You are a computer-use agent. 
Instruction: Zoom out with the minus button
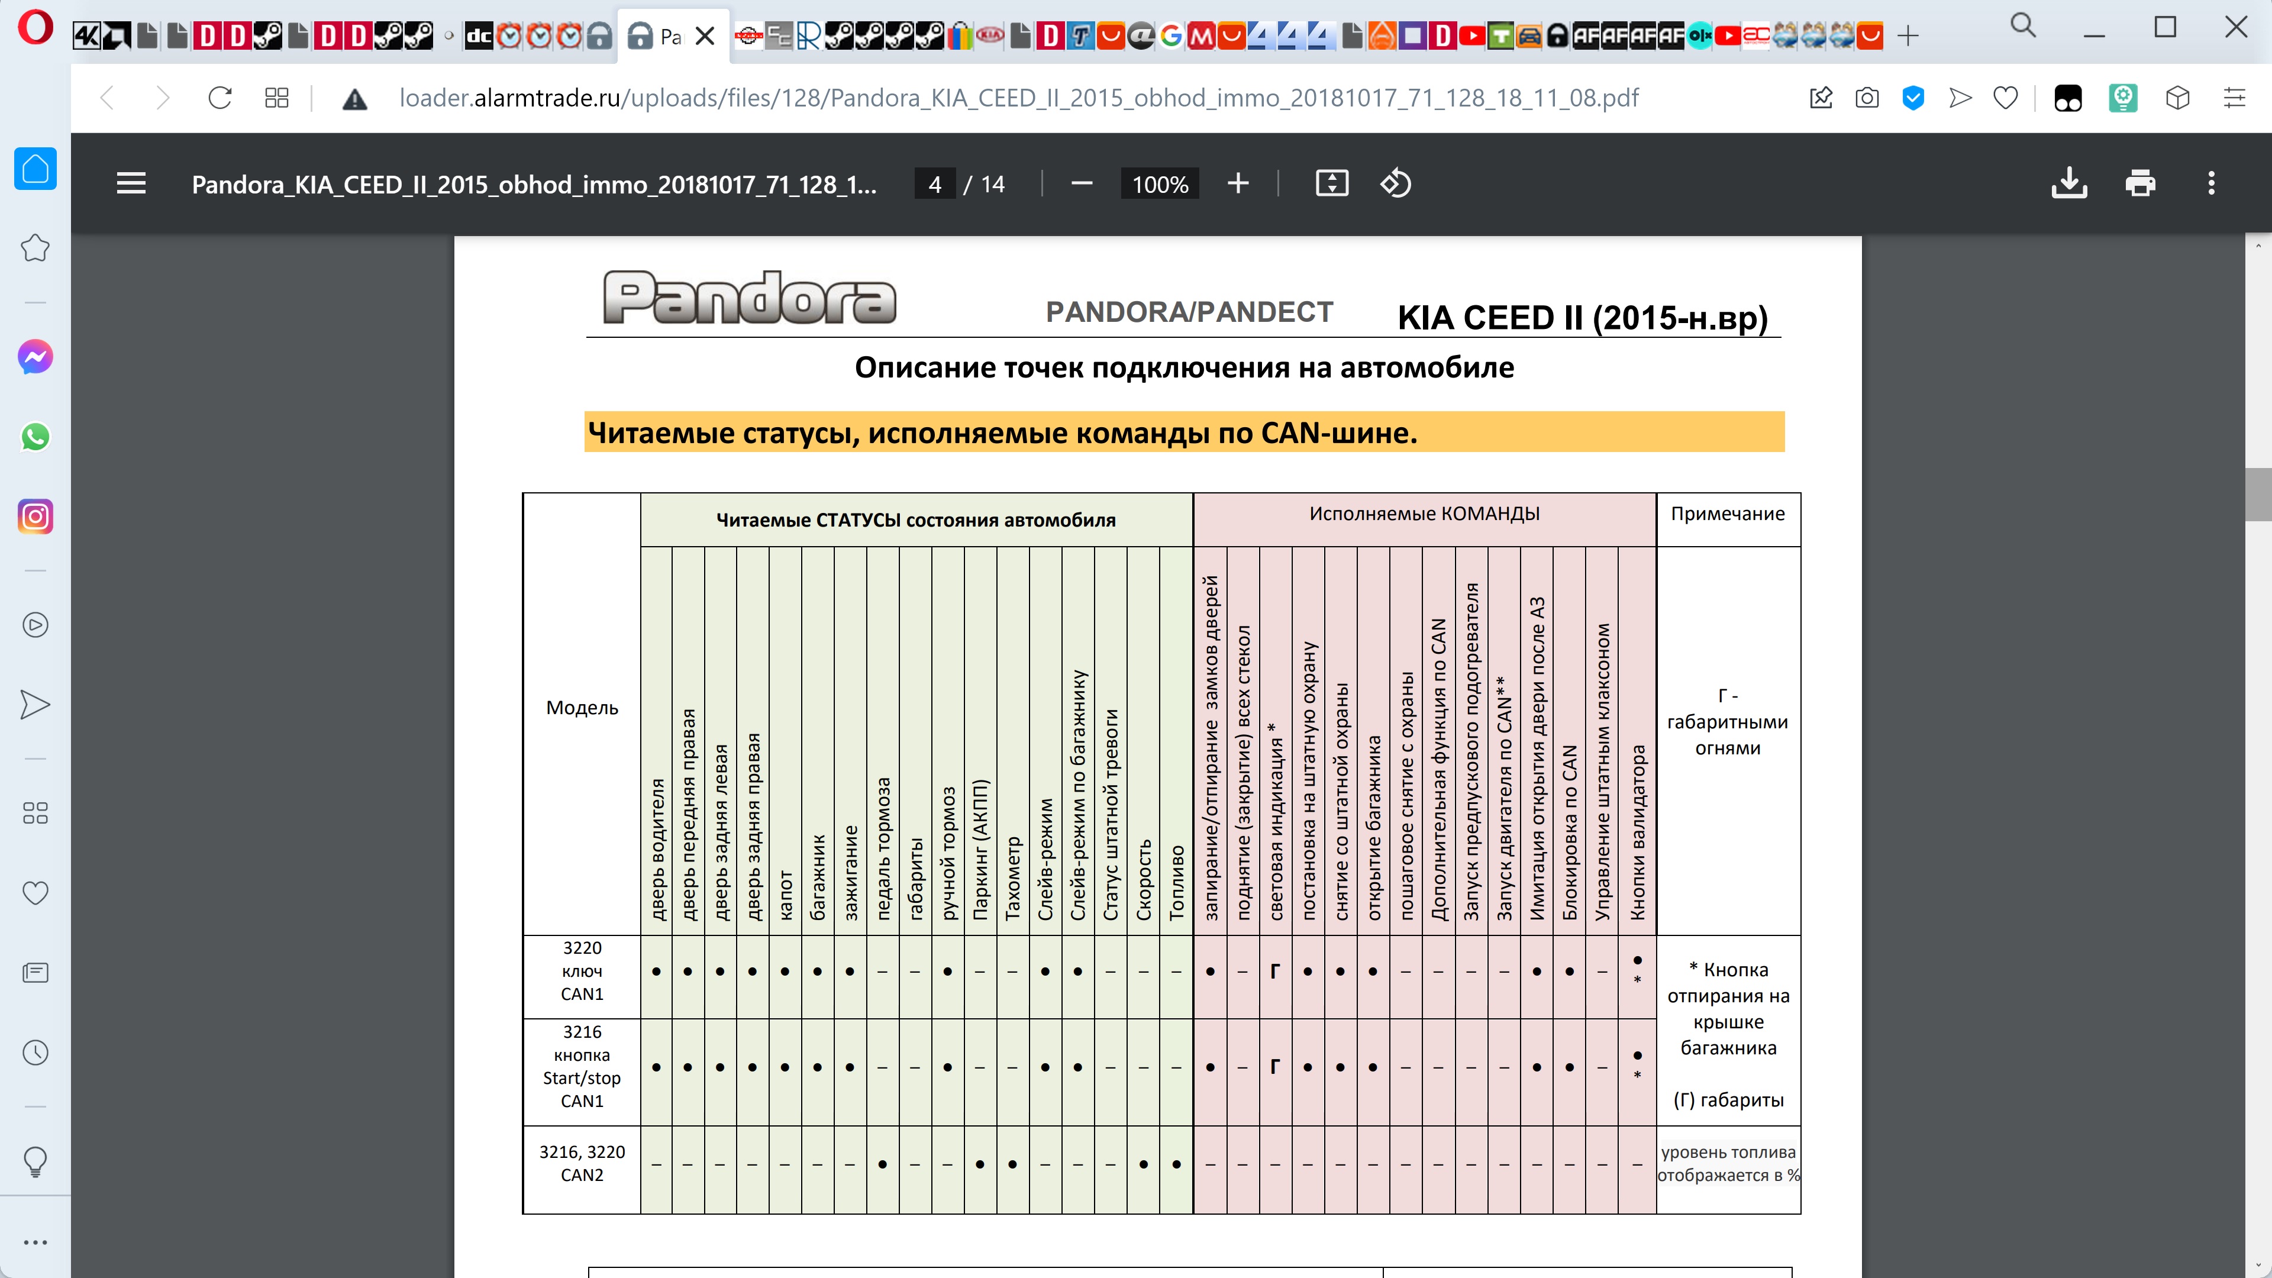click(1082, 183)
